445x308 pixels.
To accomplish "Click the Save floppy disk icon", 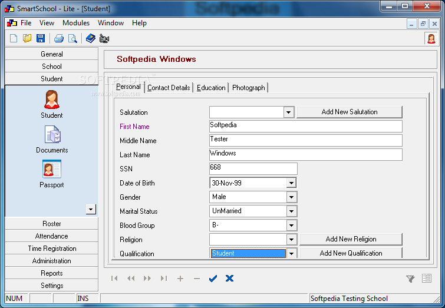I will (41, 38).
